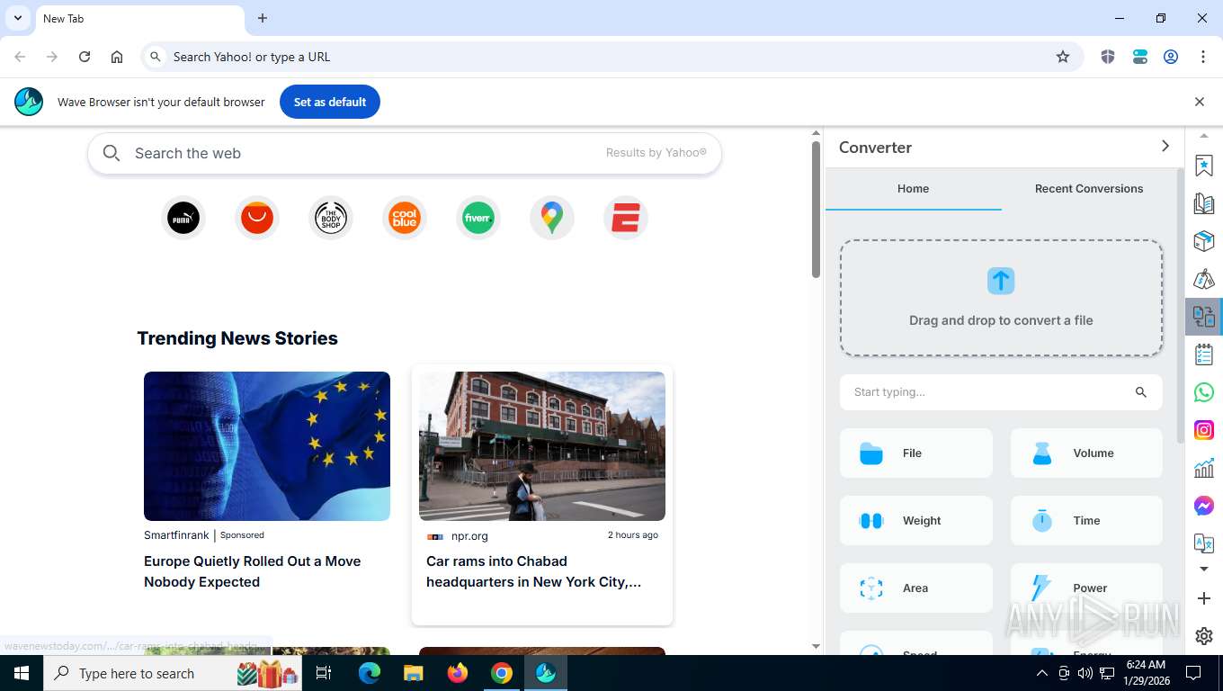Choose the Area converter

[x=915, y=588]
